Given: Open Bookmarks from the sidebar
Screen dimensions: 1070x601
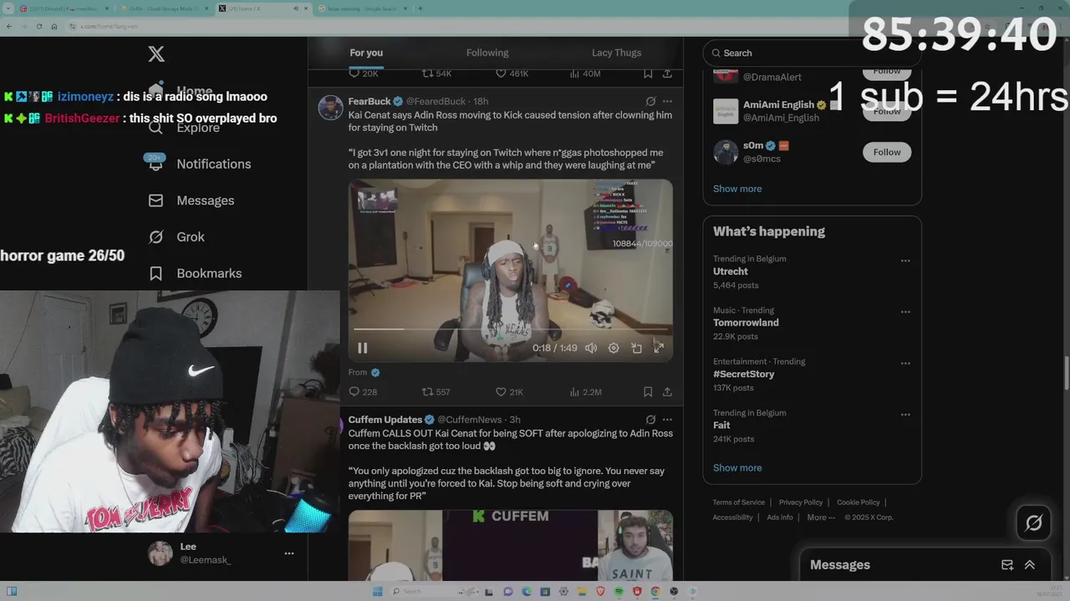Looking at the screenshot, I should click(195, 273).
